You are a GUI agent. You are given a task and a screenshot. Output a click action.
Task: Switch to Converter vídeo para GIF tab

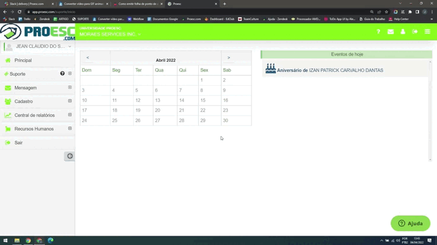84,4
